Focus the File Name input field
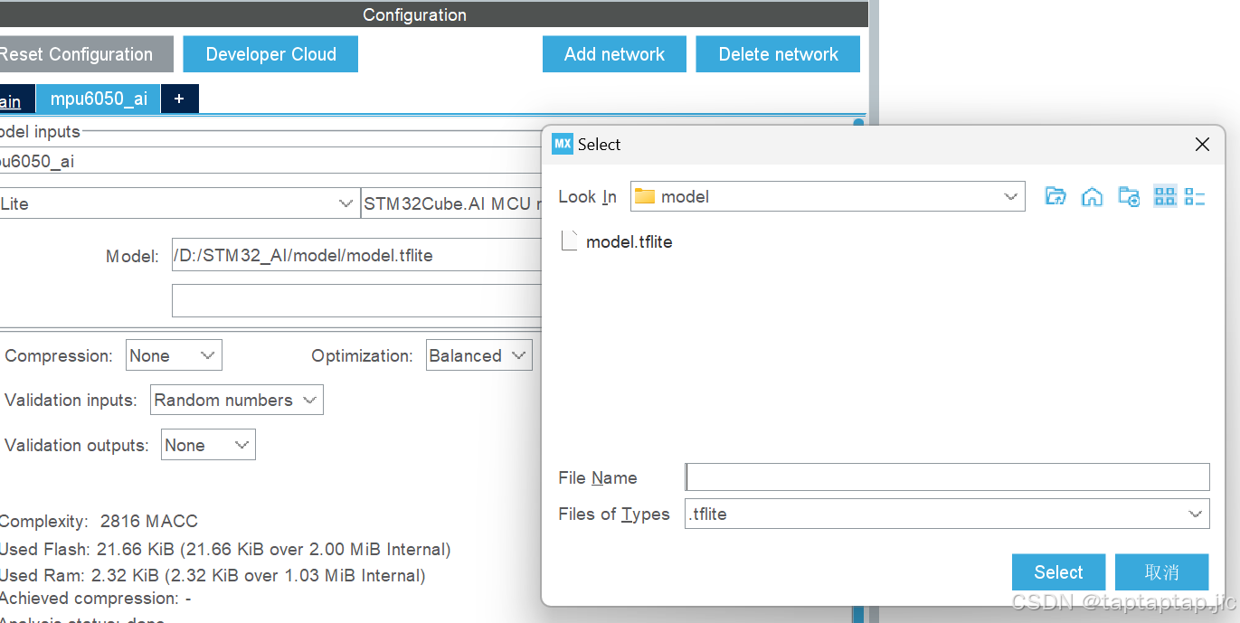 click(947, 477)
